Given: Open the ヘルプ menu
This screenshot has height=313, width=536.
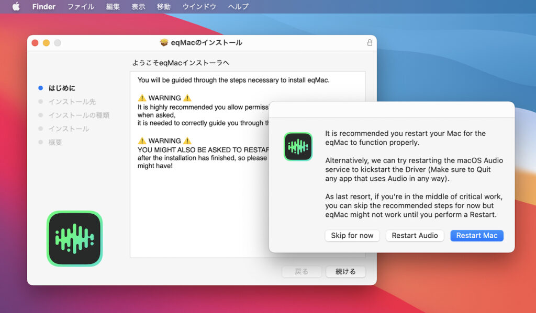Looking at the screenshot, I should [238, 6].
